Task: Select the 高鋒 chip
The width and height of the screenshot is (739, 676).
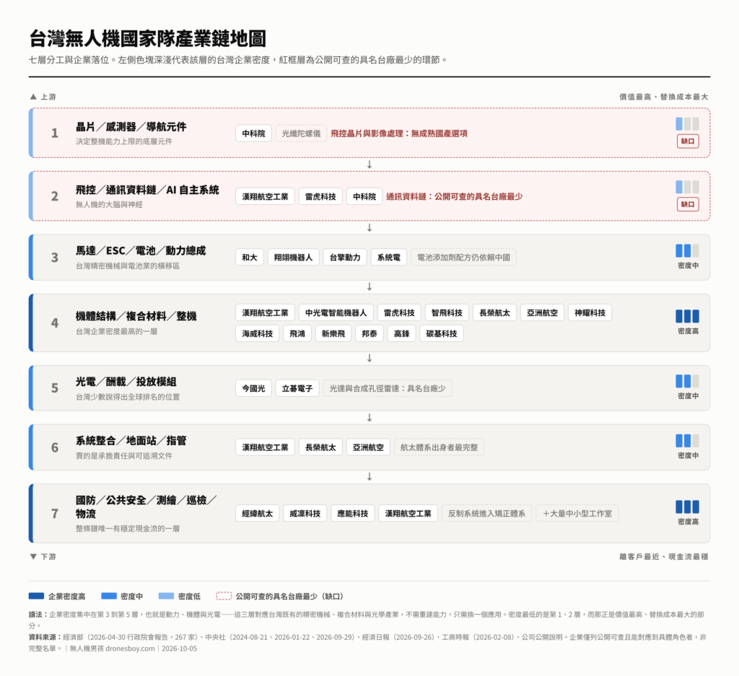Action: (x=401, y=333)
